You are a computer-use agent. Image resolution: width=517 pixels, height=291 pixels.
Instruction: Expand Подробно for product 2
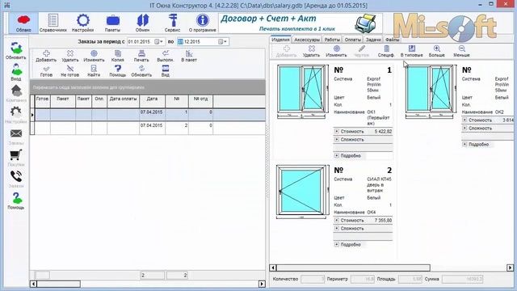(x=337, y=244)
